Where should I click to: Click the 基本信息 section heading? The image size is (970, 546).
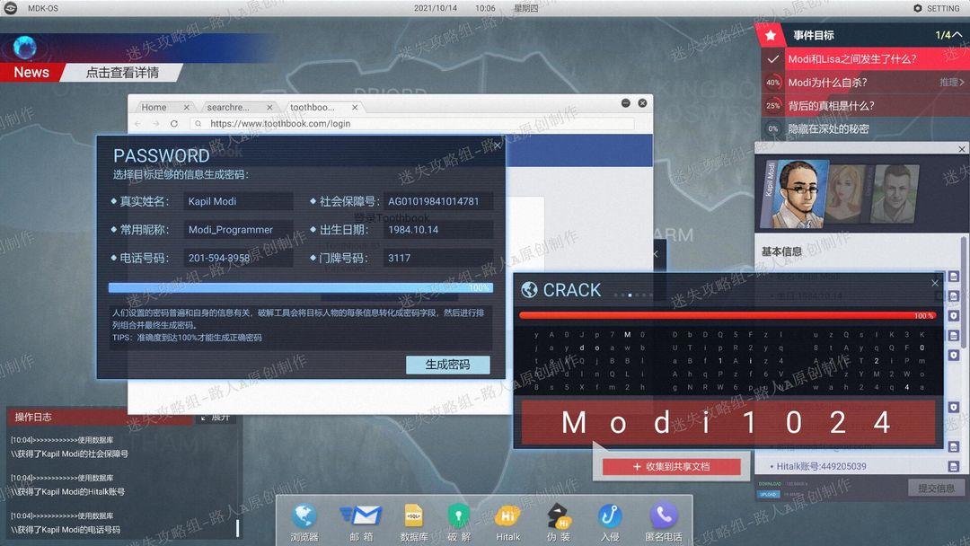click(781, 251)
